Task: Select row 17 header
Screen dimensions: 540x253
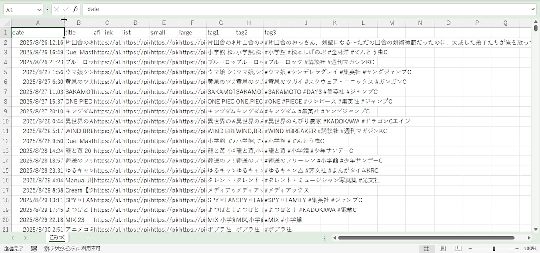Action: pos(5,190)
